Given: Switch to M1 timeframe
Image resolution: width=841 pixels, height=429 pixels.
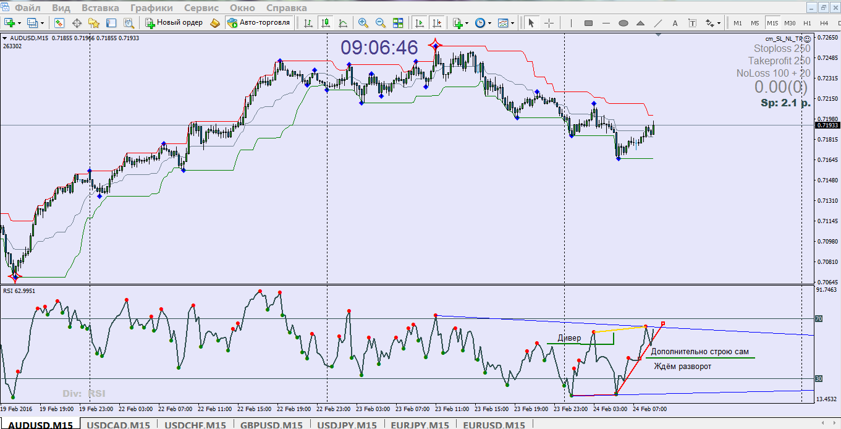Looking at the screenshot, I should coord(737,23).
